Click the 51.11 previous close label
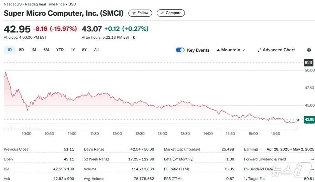 309,63
